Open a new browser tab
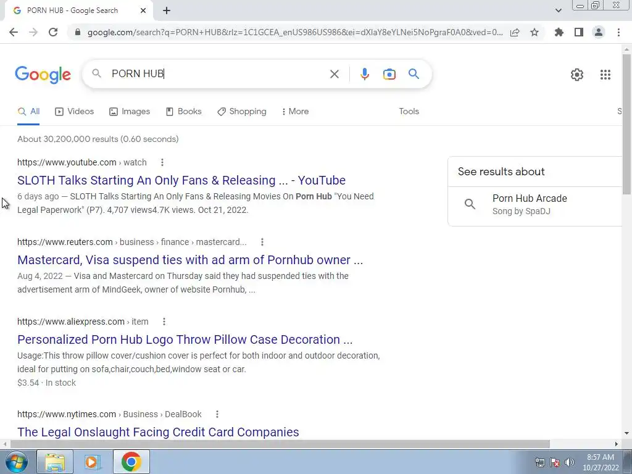Viewport: 632px width, 474px height. click(x=167, y=11)
